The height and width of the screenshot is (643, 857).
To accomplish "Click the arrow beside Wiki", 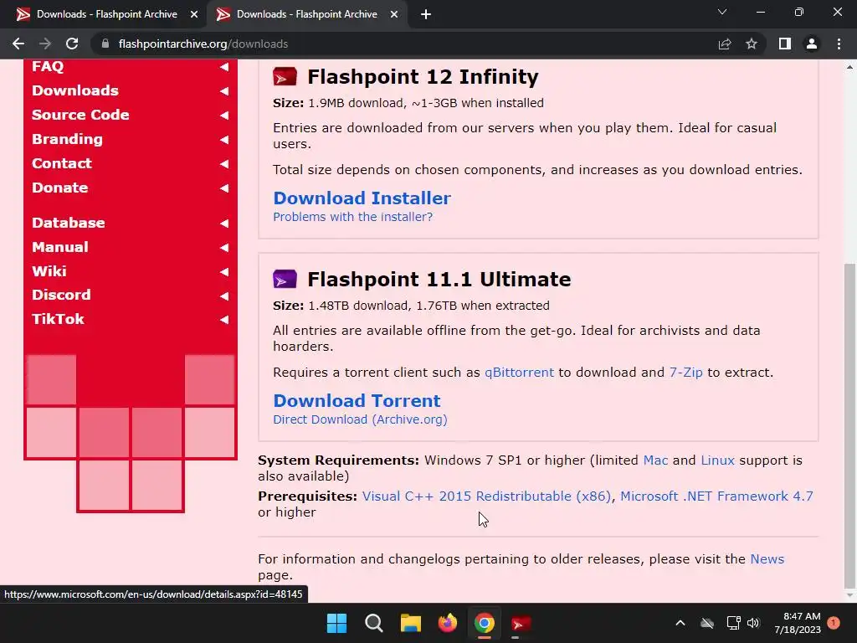I will (x=224, y=272).
